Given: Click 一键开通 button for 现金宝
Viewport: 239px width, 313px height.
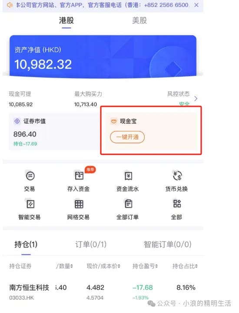Looking at the screenshot, I should [127, 137].
